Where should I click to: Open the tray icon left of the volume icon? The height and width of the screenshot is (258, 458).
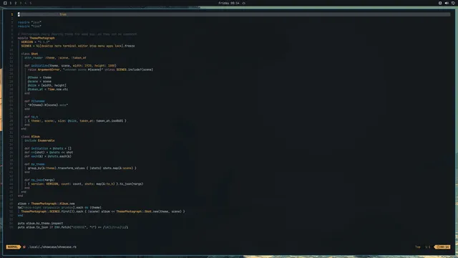[x=440, y=3]
